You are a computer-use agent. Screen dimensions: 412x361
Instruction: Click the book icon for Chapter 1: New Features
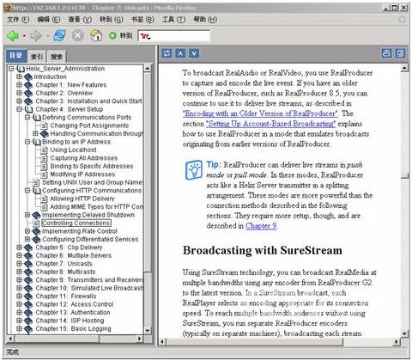tap(28, 85)
